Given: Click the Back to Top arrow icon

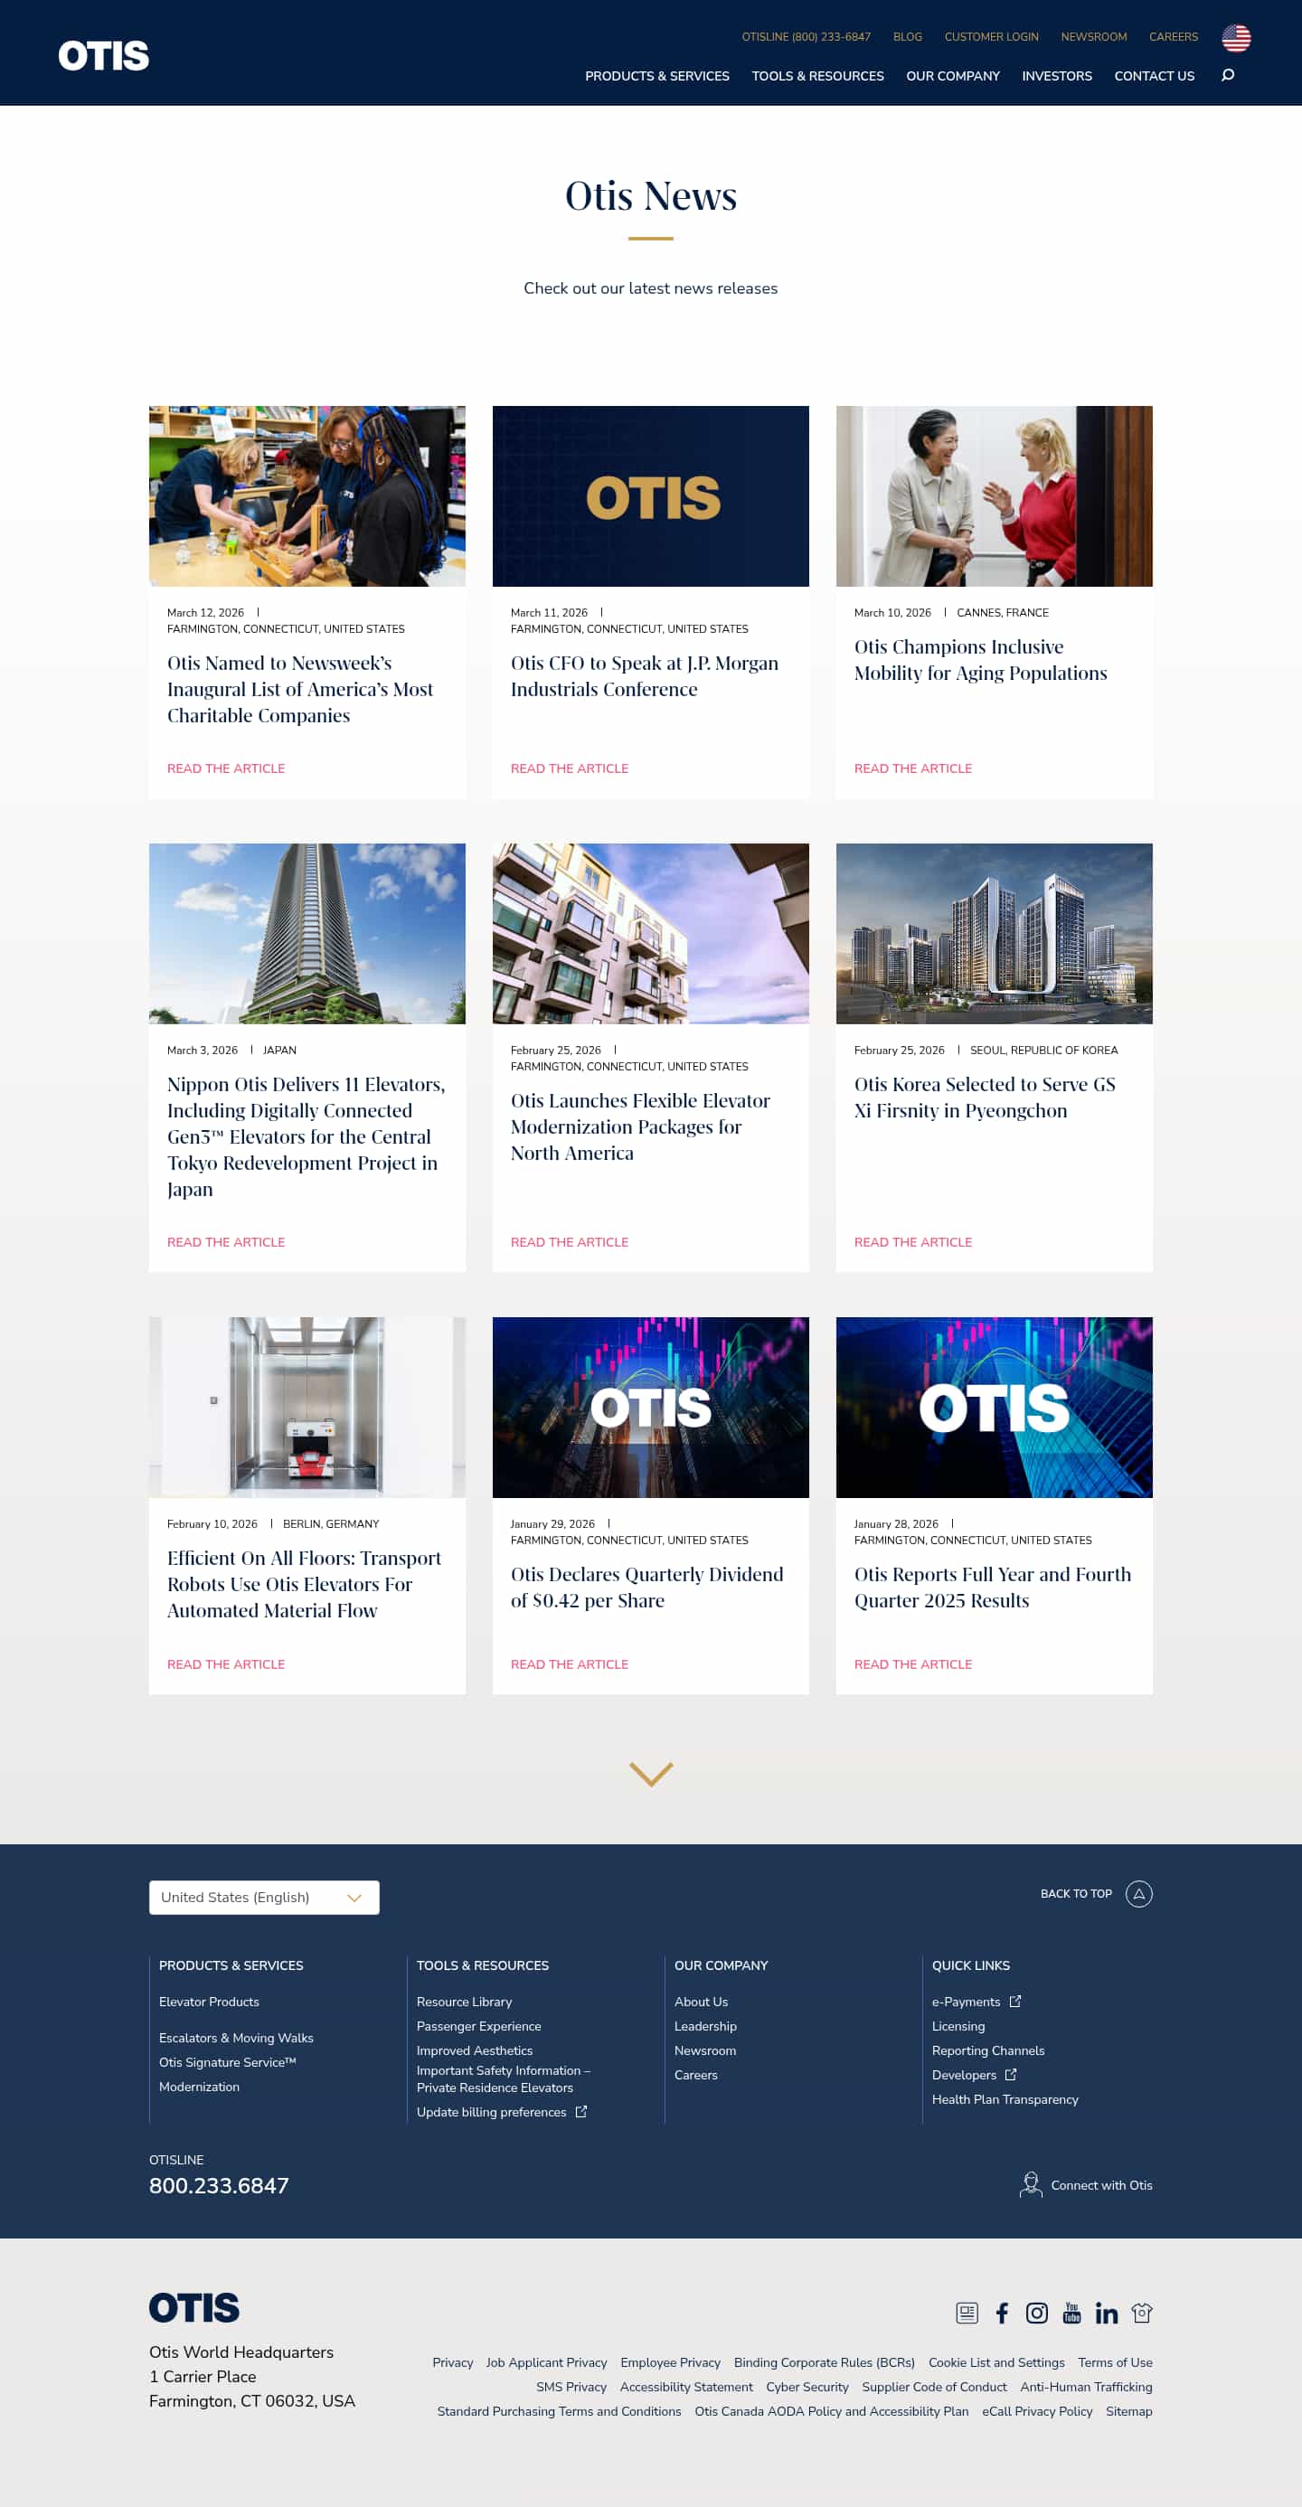Looking at the screenshot, I should click(1138, 1894).
